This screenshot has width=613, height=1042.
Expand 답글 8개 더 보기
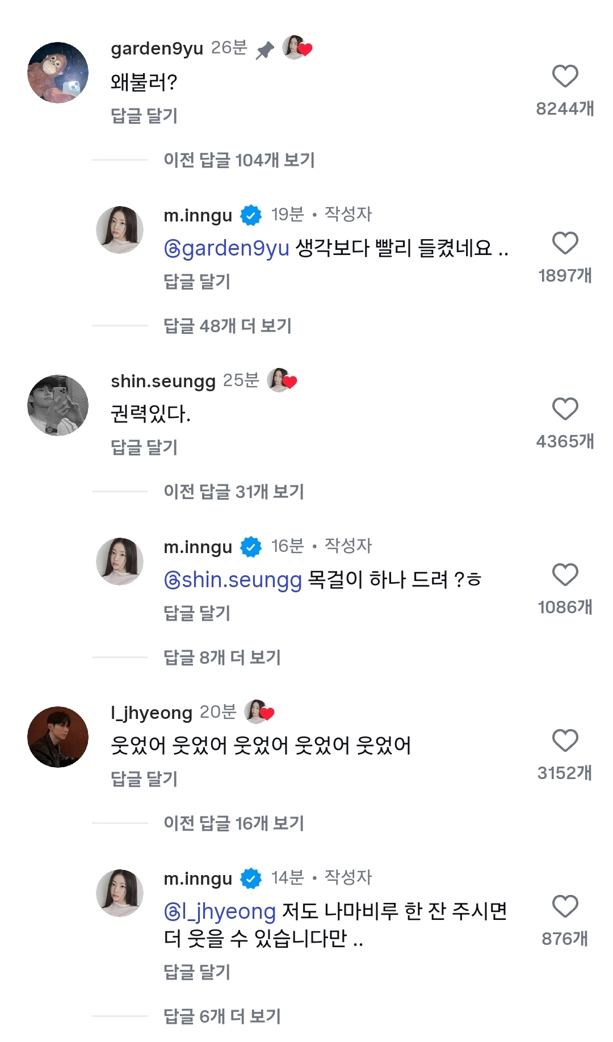click(x=222, y=658)
